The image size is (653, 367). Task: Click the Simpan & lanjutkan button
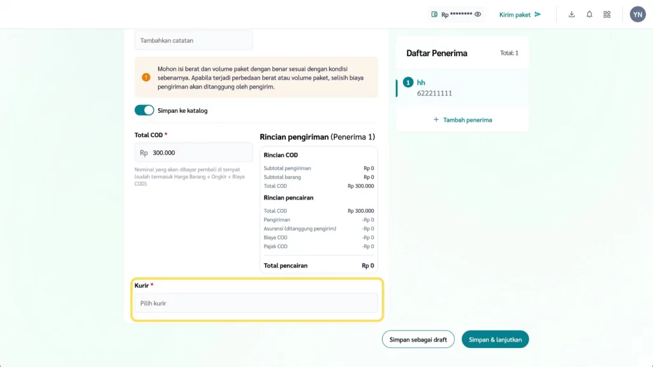[x=495, y=340]
